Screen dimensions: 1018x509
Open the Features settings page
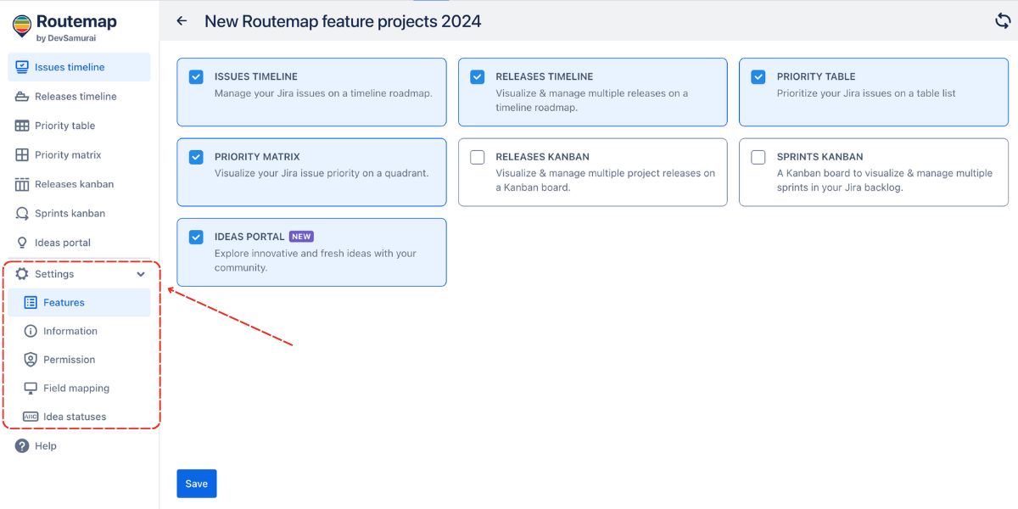64,302
